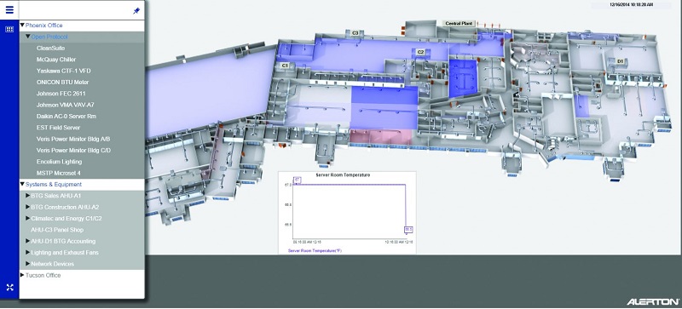Open the McQuay Chiller item

click(x=56, y=60)
